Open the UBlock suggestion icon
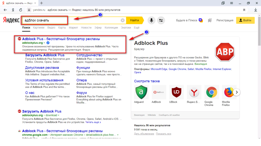 176,92
